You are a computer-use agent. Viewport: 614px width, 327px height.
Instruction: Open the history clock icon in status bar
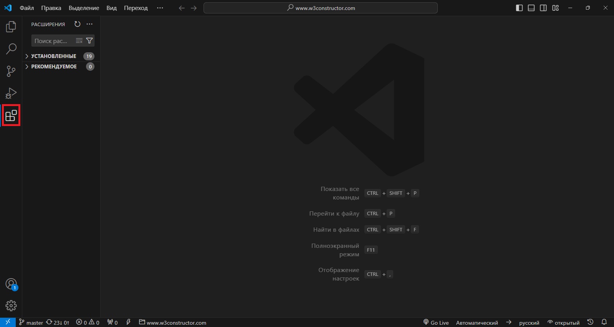(x=591, y=322)
